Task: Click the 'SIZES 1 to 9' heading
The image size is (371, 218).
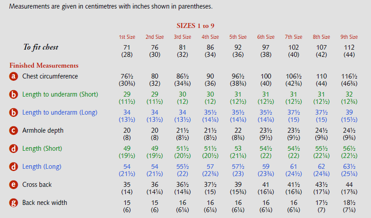Action: click(x=196, y=26)
